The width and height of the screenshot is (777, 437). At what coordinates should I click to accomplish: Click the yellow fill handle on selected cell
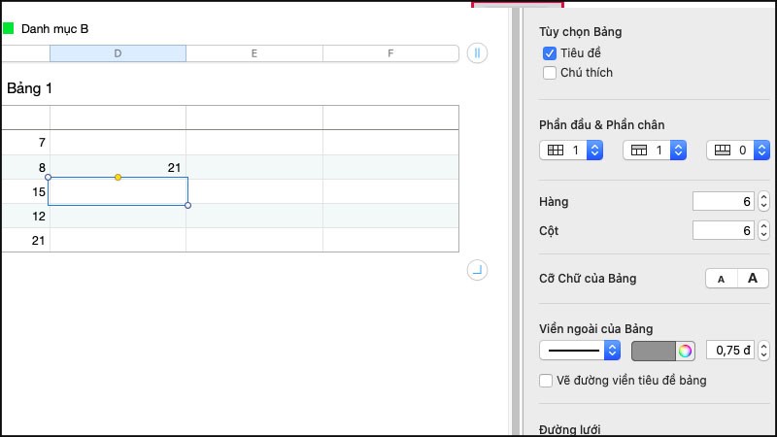click(118, 178)
